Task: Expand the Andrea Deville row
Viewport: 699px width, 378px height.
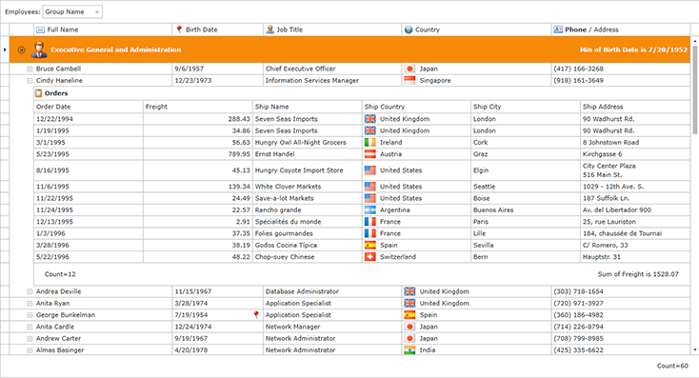Action: (x=30, y=291)
